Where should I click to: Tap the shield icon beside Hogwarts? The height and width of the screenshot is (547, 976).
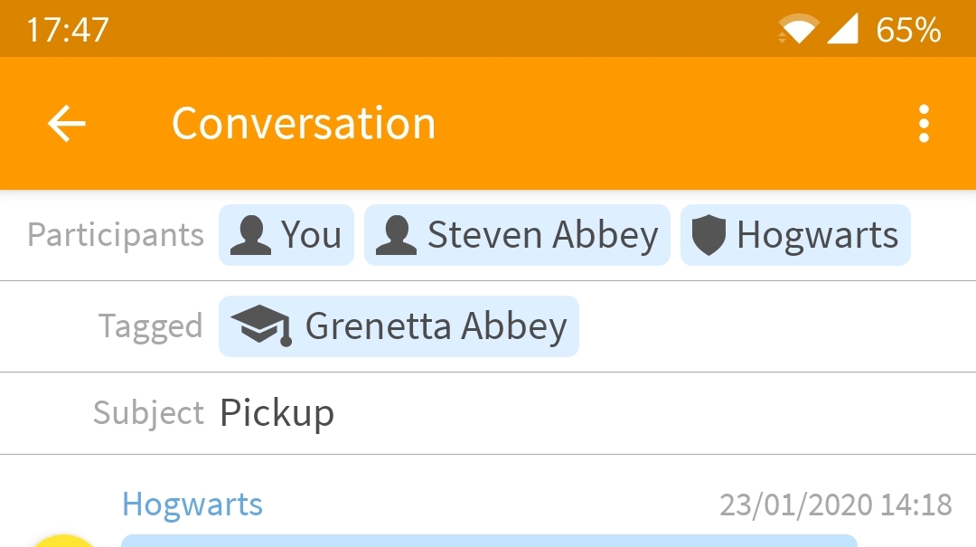(x=709, y=236)
